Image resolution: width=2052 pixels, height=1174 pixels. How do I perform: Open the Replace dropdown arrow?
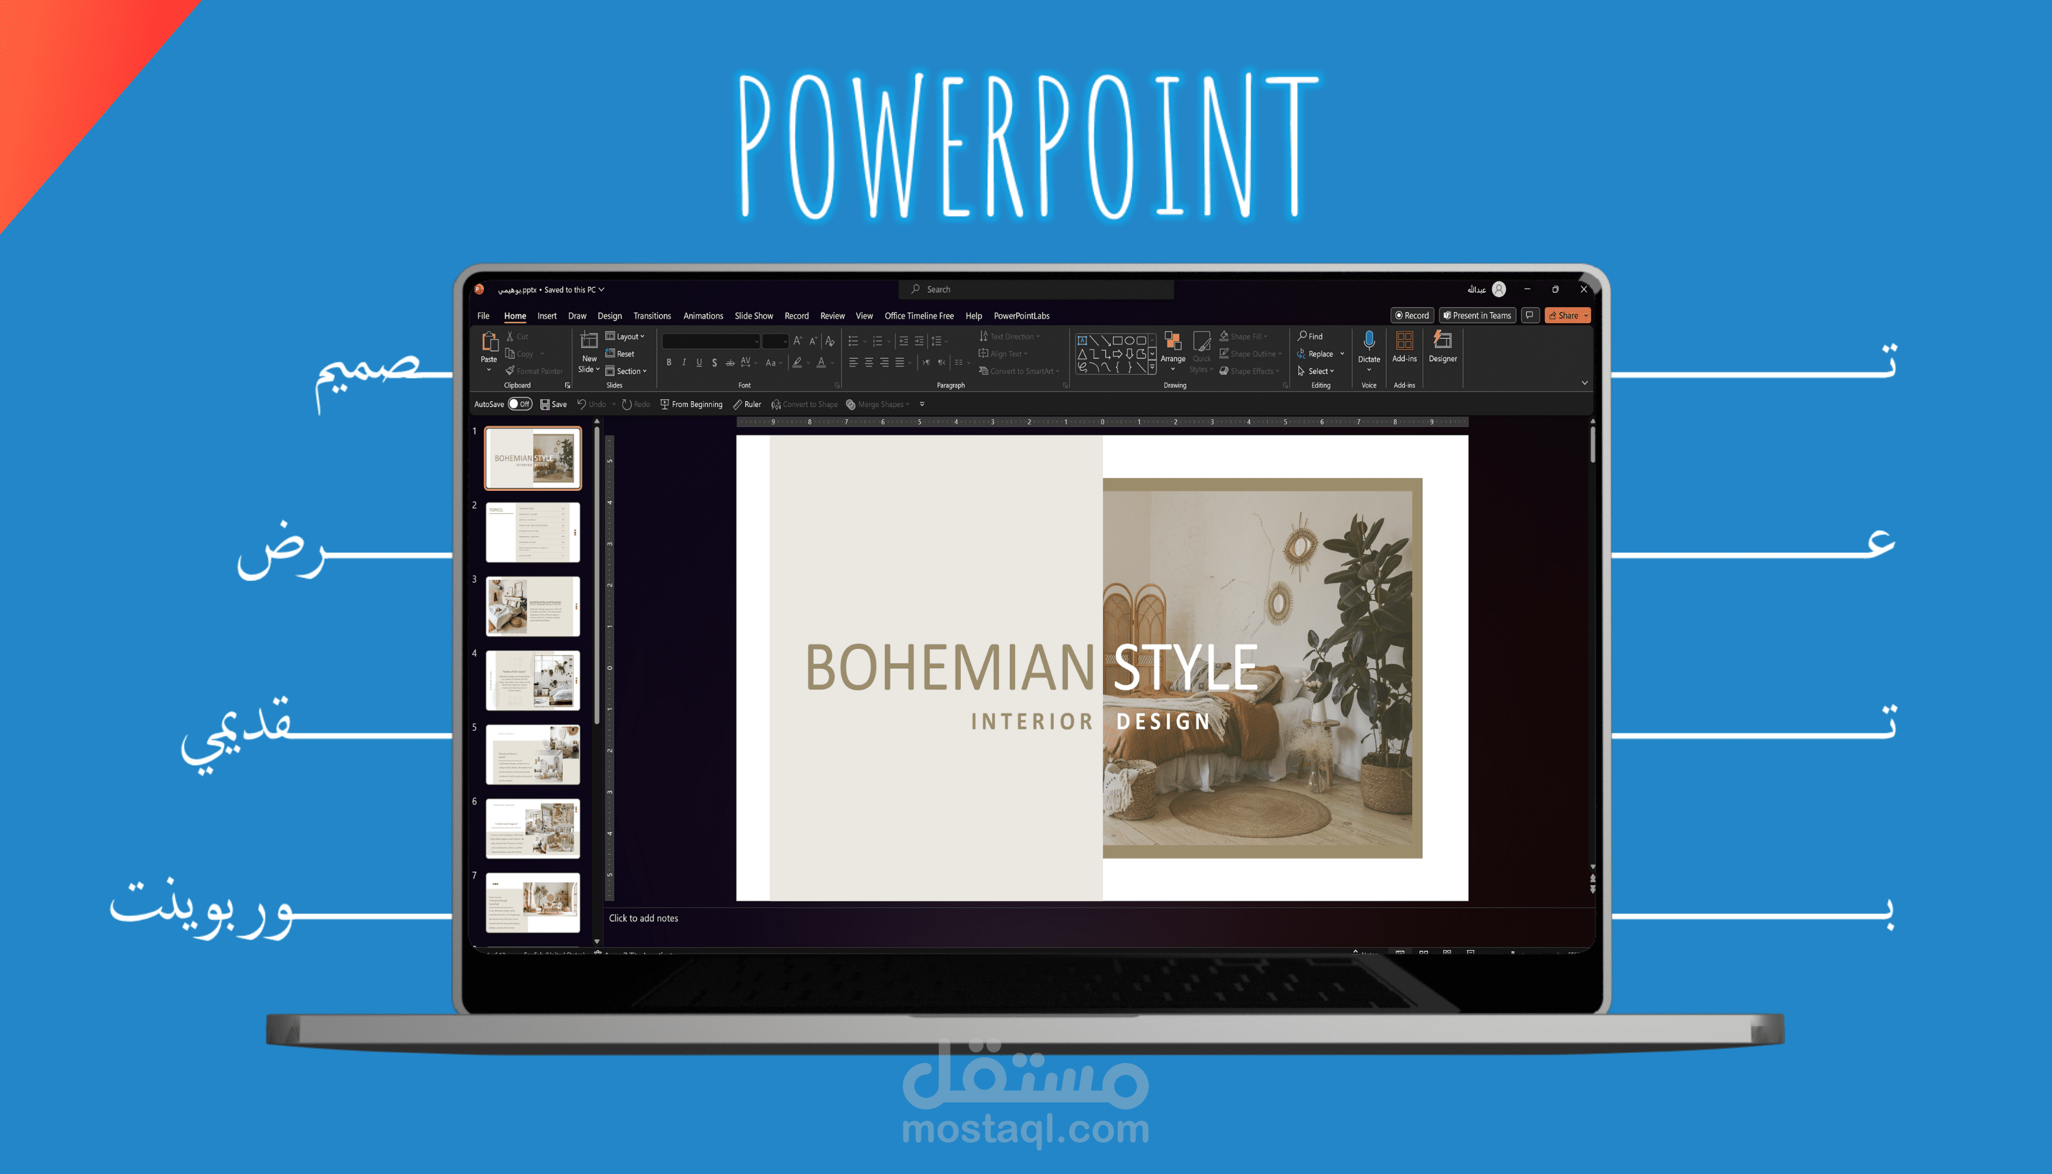coord(1342,354)
